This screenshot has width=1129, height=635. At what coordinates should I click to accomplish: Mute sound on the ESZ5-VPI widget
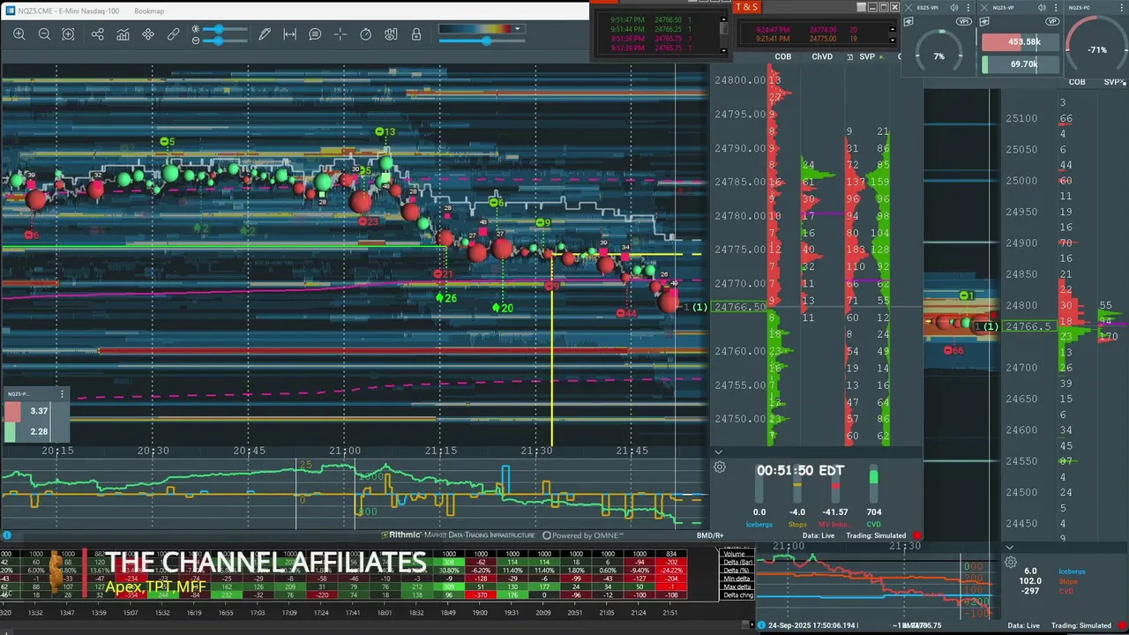point(954,8)
